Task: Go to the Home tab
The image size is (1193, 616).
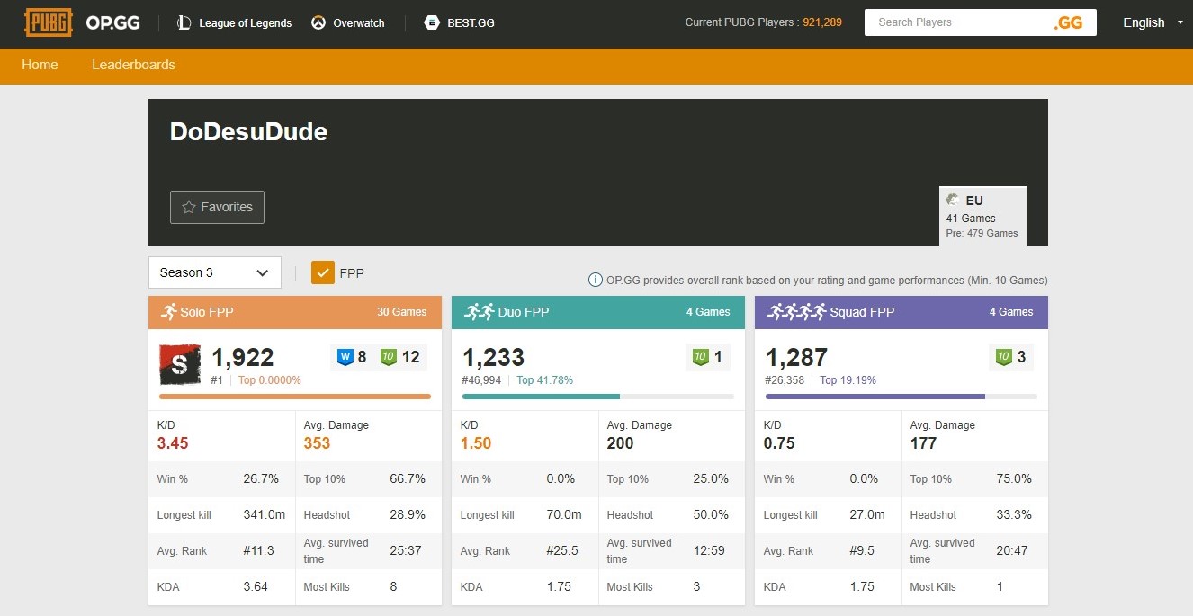Action: (40, 65)
